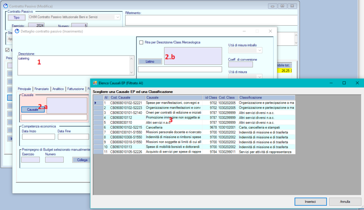Click the Coeff. di conversione field

pyautogui.click(x=241, y=65)
